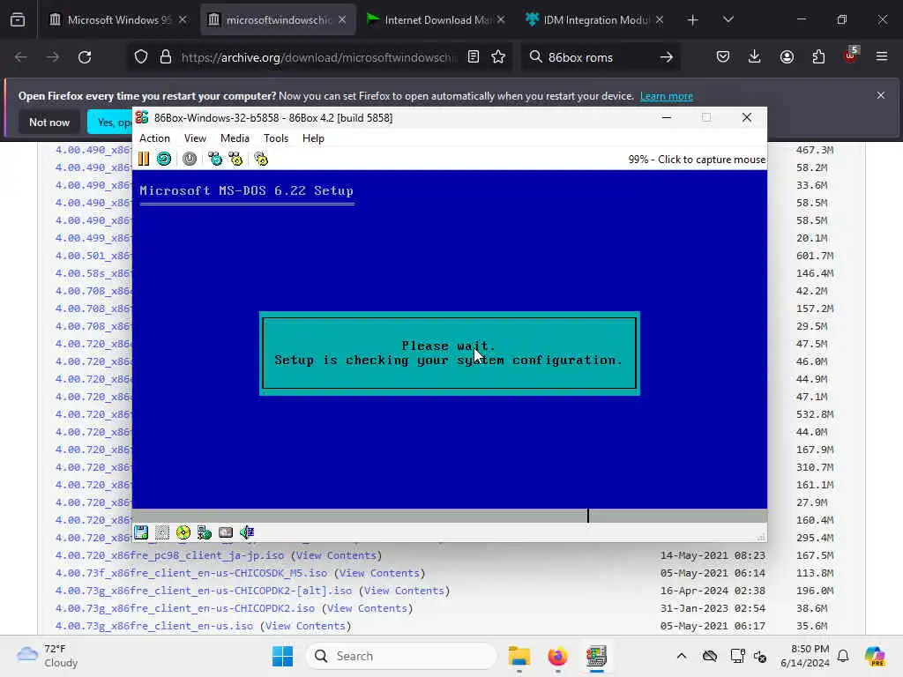Open the red extension with badge 5

(x=851, y=56)
